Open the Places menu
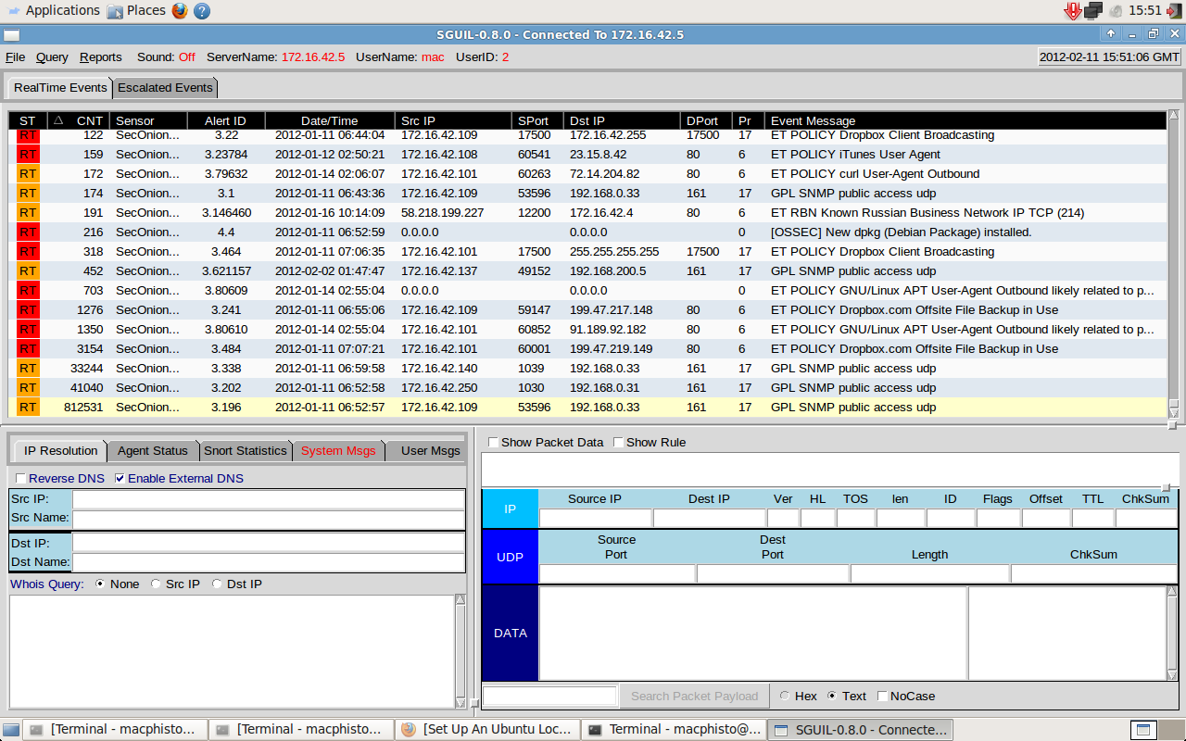The height and width of the screenshot is (741, 1186). click(x=136, y=11)
